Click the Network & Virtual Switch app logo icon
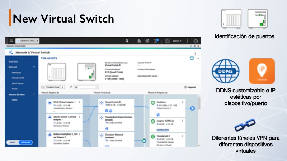This screenshot has height=161, width=287. pyautogui.click(x=11, y=52)
